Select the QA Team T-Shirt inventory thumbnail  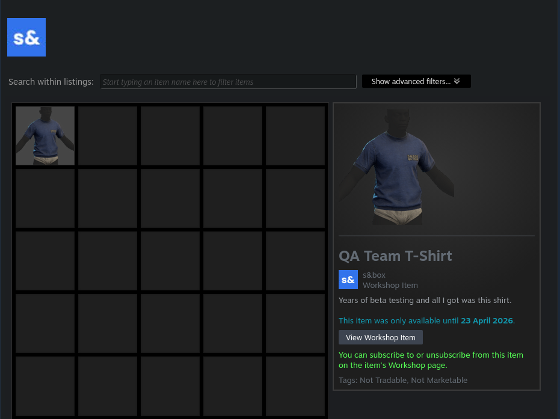click(45, 136)
